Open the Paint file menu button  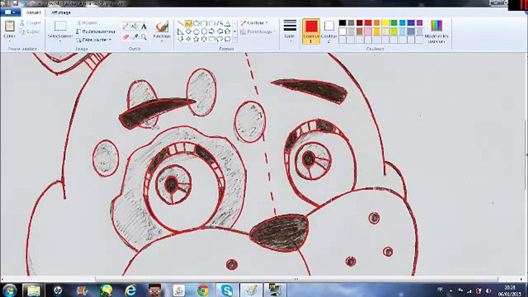(10, 12)
